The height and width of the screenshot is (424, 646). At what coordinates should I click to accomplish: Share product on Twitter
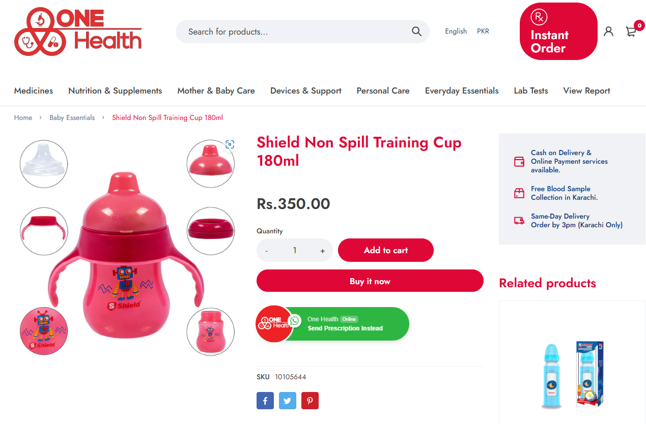288,401
